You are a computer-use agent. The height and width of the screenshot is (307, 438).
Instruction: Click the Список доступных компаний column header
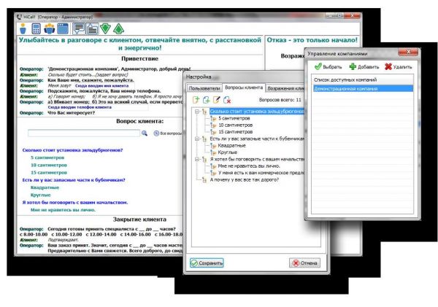tap(363, 79)
